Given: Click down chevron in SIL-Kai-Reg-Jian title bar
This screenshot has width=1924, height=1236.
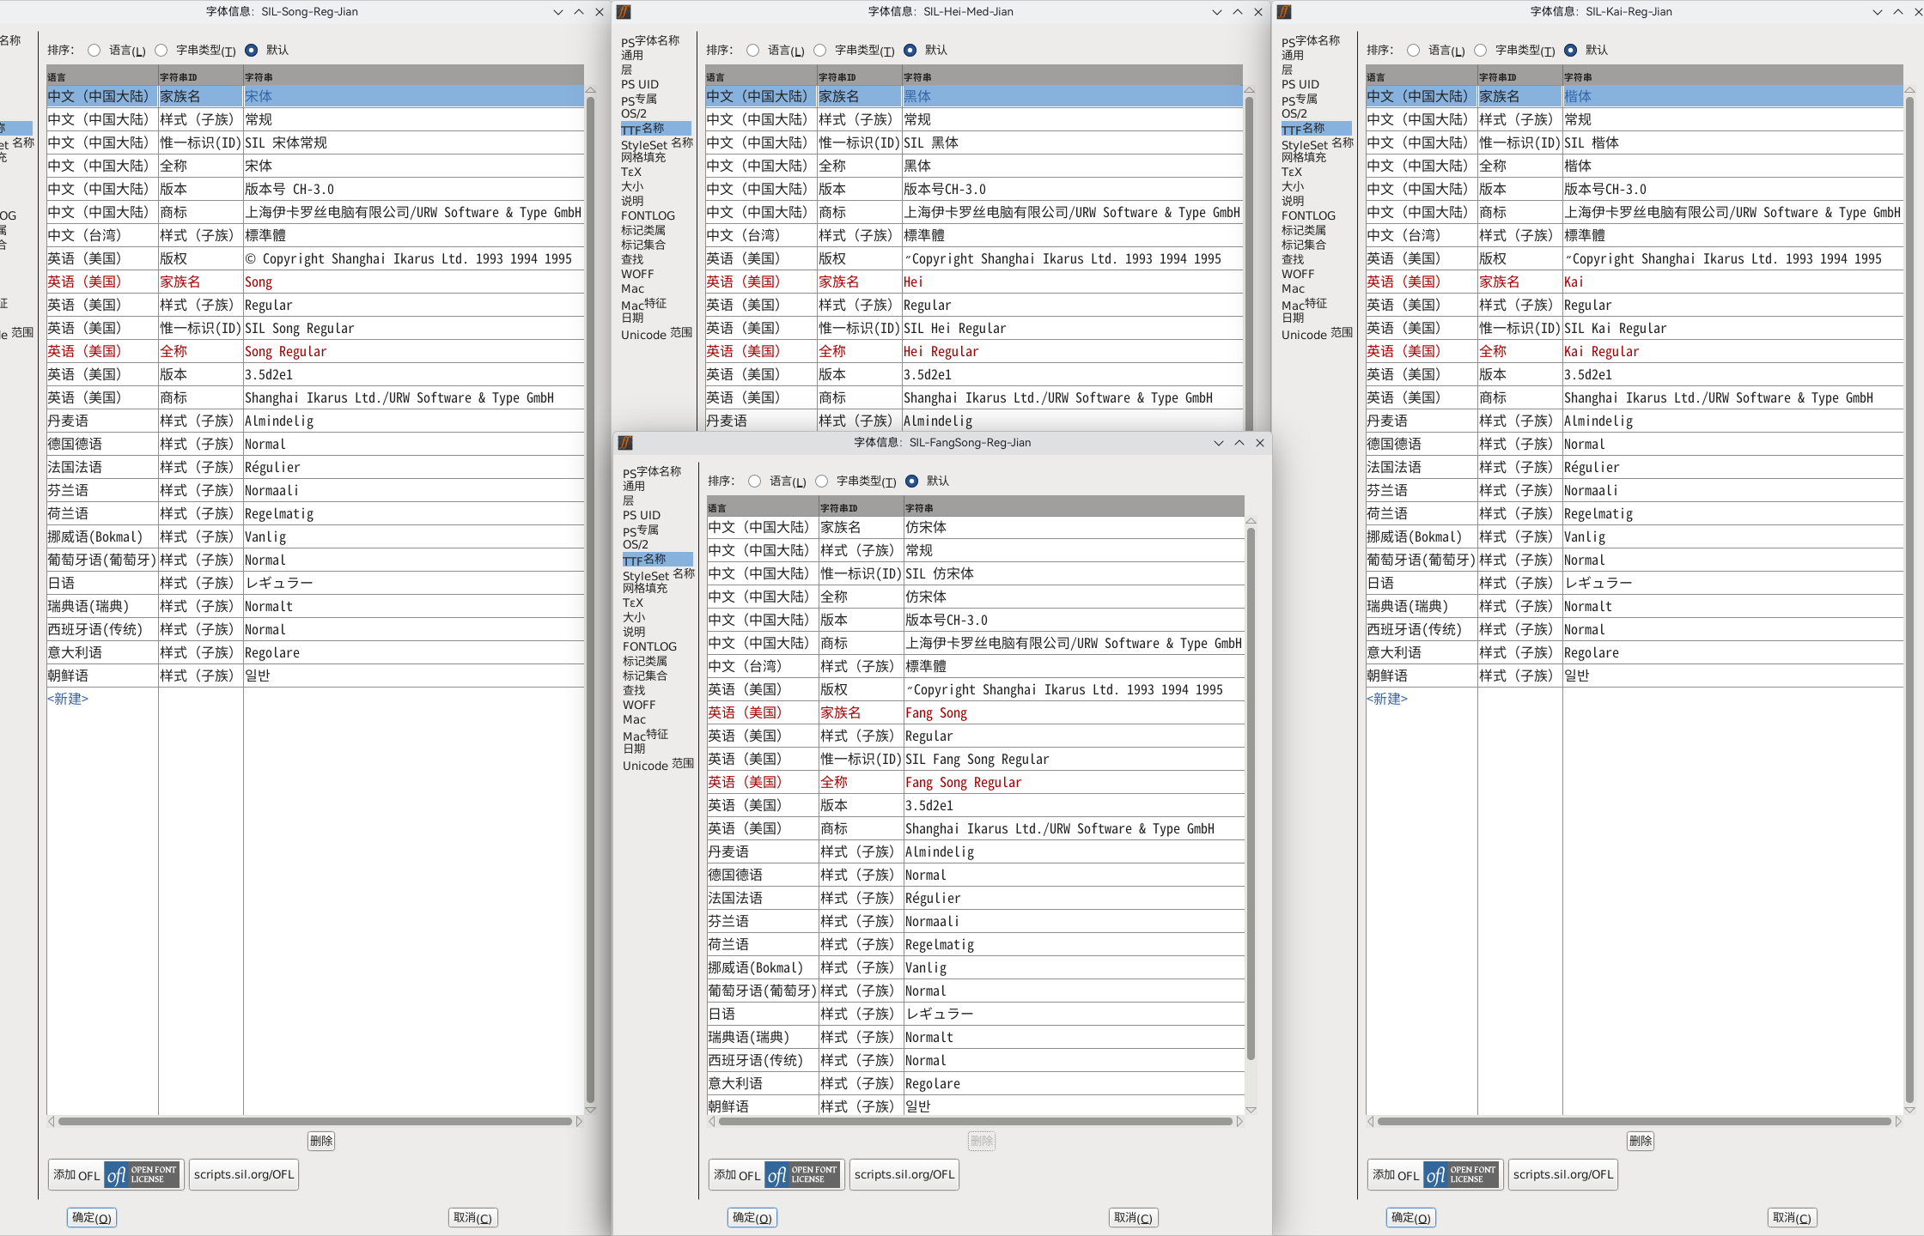Looking at the screenshot, I should point(1877,12).
